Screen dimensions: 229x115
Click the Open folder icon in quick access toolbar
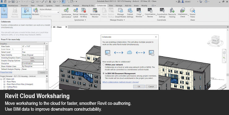(x=10, y=2)
